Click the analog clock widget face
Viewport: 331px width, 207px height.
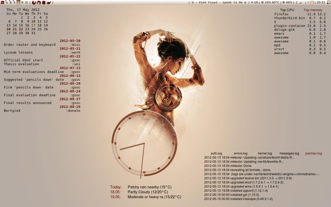(x=144, y=144)
